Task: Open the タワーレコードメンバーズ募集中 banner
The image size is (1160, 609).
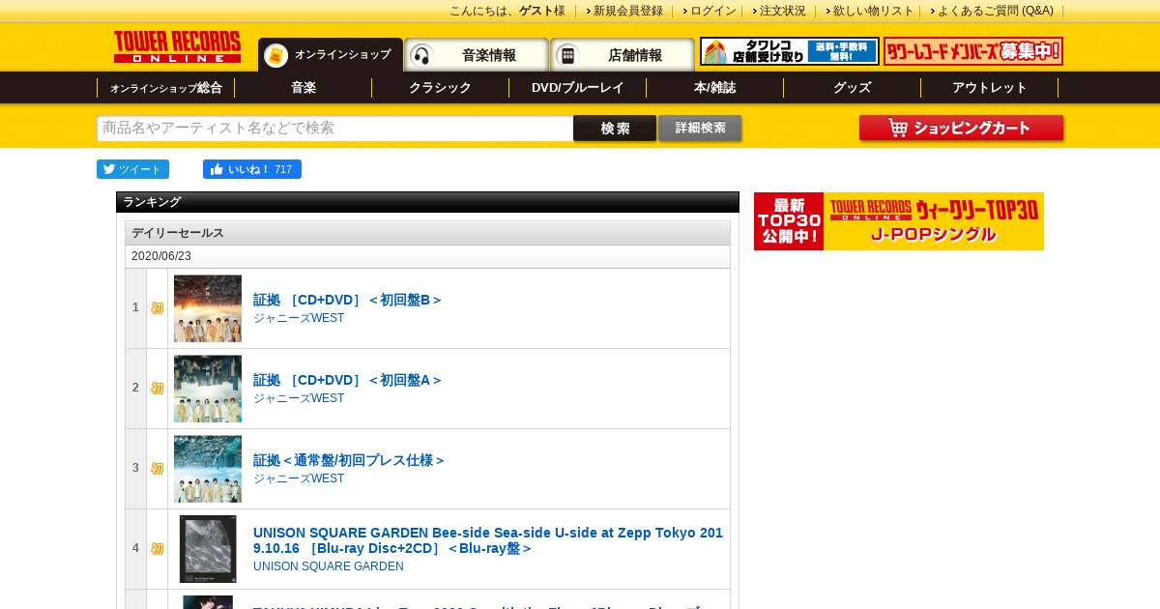Action: pos(973,51)
